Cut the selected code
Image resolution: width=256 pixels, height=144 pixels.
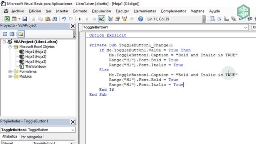coord(34,19)
